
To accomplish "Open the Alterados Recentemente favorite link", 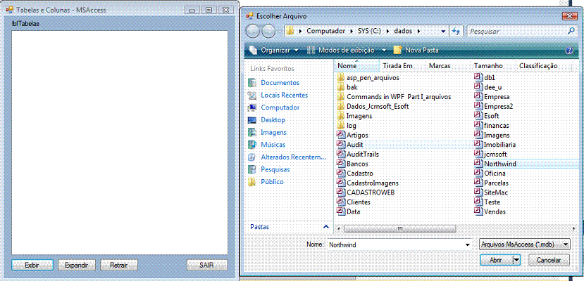I will point(293,157).
